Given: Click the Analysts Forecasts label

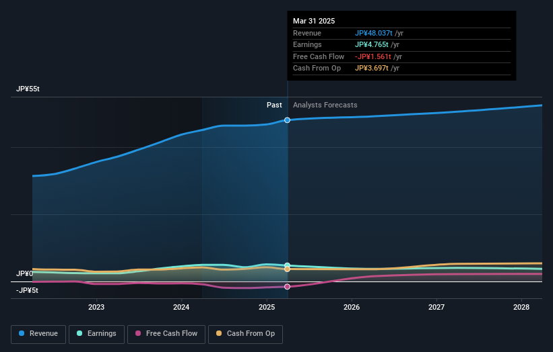Looking at the screenshot, I should tap(325, 105).
